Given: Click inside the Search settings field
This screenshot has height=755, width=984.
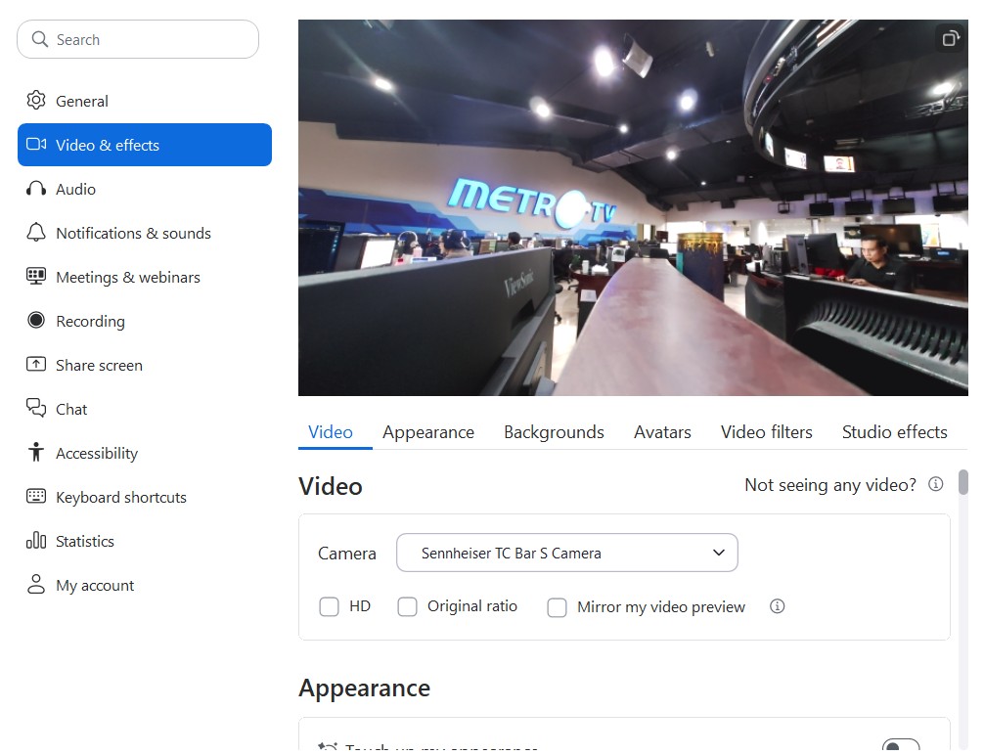Looking at the screenshot, I should point(138,39).
